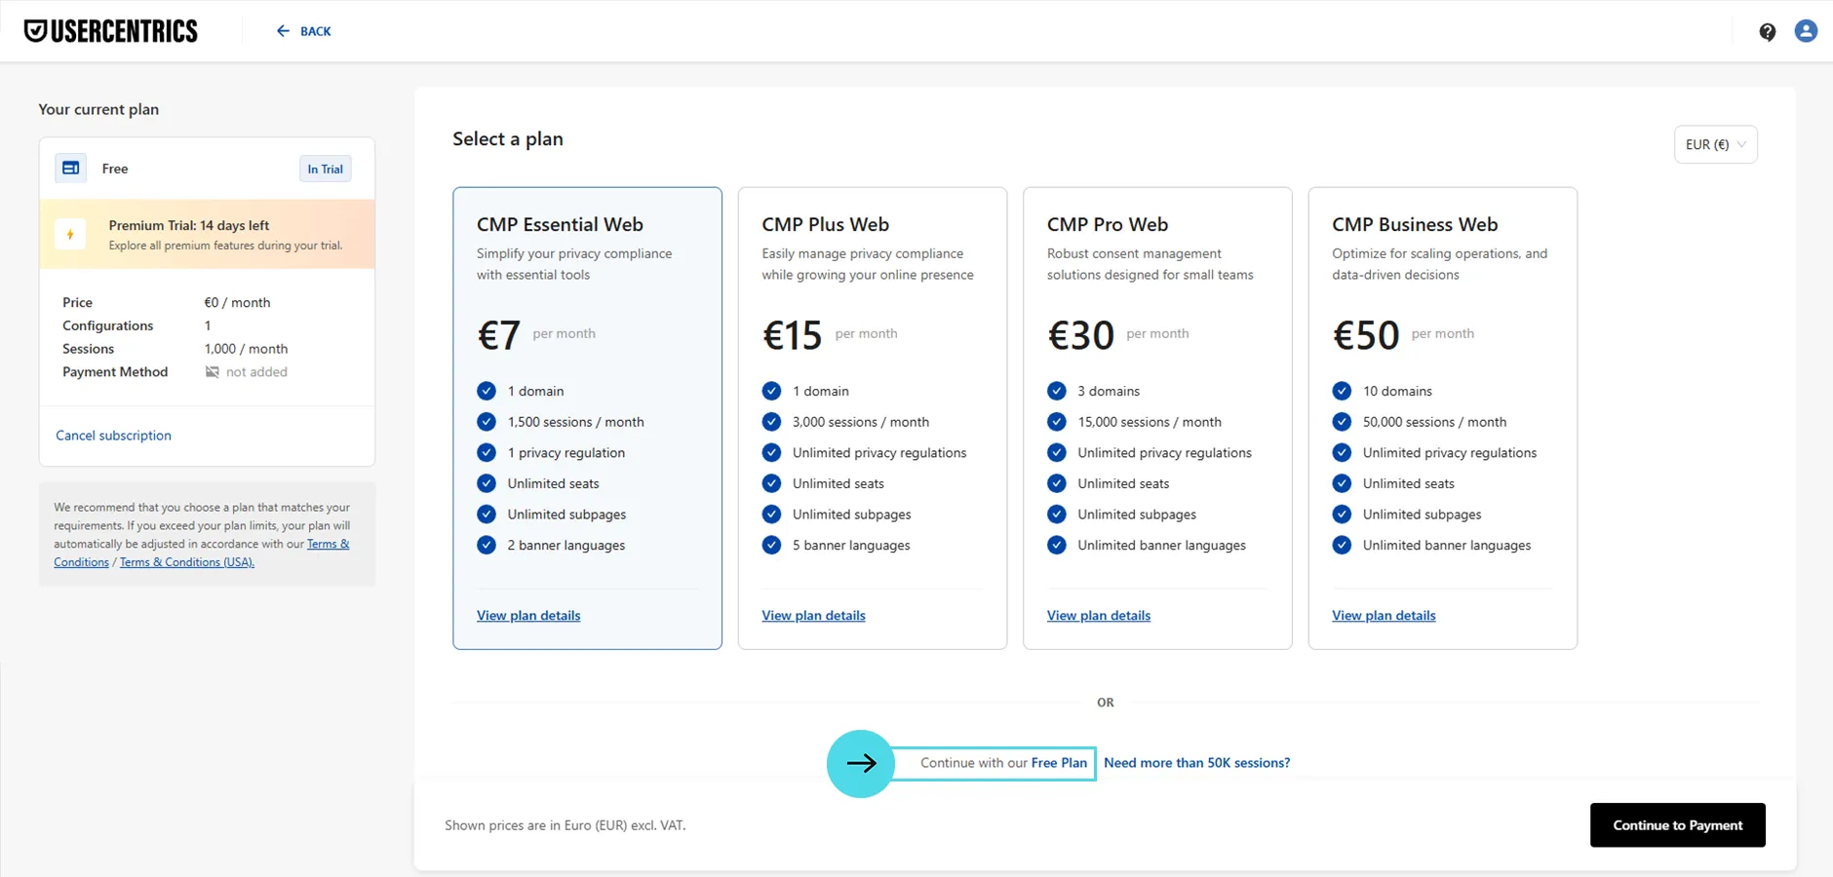Viewport: 1833px width, 877px height.
Task: Select the CMP Plus Web plan
Action: (872, 292)
